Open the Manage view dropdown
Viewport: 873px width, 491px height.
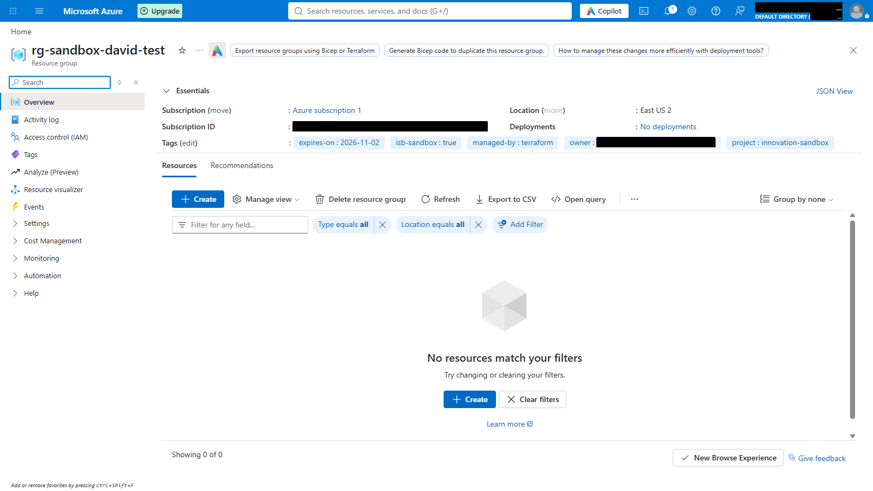point(266,199)
